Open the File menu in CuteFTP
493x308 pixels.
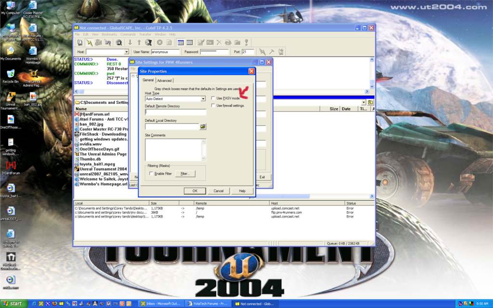(78, 34)
